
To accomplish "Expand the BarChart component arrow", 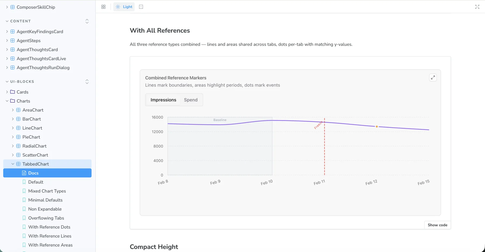I will click(13, 119).
